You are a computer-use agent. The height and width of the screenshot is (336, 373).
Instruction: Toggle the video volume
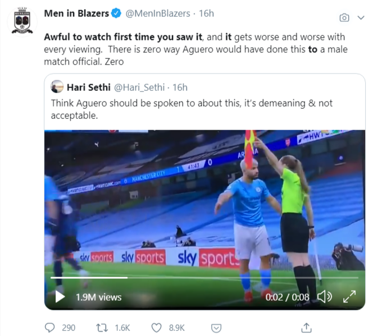324,297
